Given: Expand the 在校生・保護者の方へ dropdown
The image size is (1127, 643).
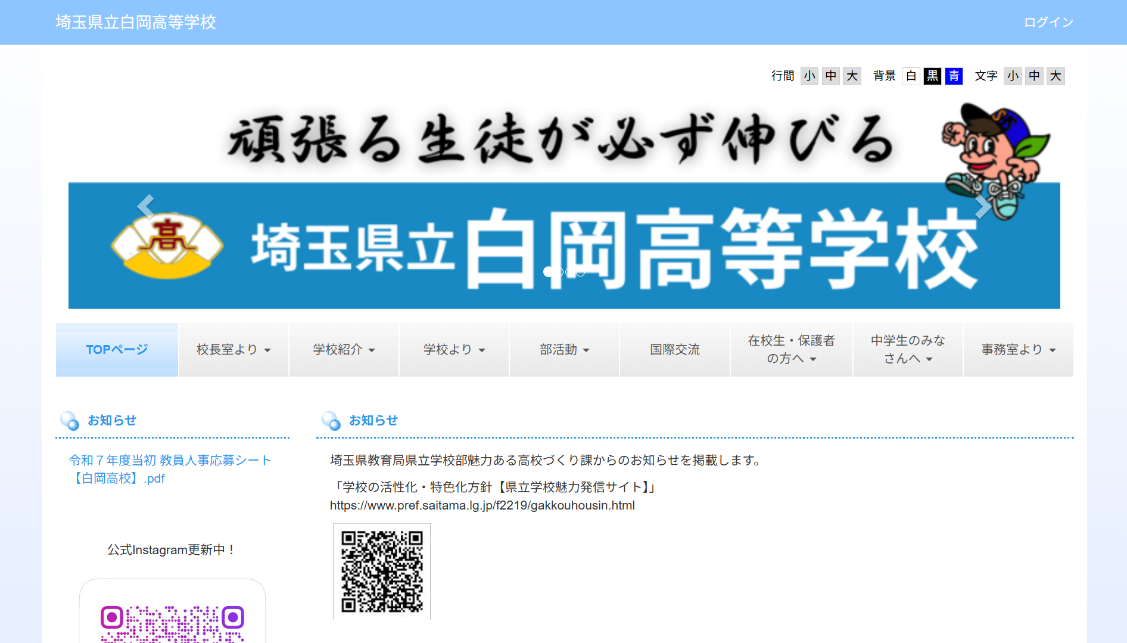Looking at the screenshot, I should click(x=791, y=350).
